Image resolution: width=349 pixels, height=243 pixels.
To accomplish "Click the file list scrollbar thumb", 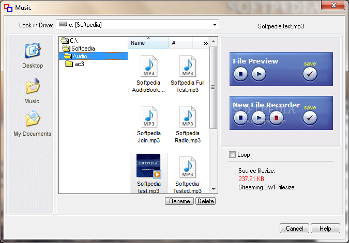I will pyautogui.click(x=213, y=87).
